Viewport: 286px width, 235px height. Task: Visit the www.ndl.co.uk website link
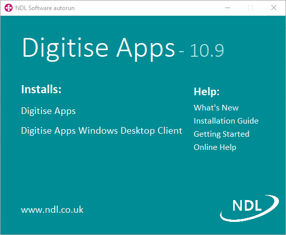tap(52, 210)
